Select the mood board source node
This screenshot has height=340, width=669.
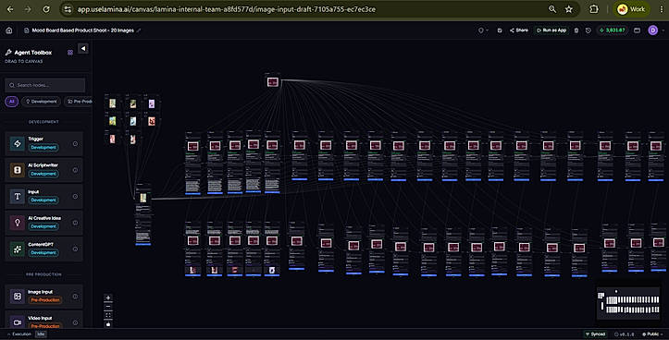142,214
